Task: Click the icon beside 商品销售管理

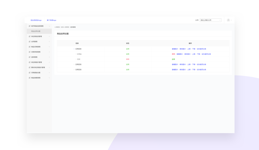Action: click(x=29, y=78)
